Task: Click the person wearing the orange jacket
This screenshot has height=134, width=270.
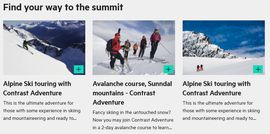Action: [135, 49]
